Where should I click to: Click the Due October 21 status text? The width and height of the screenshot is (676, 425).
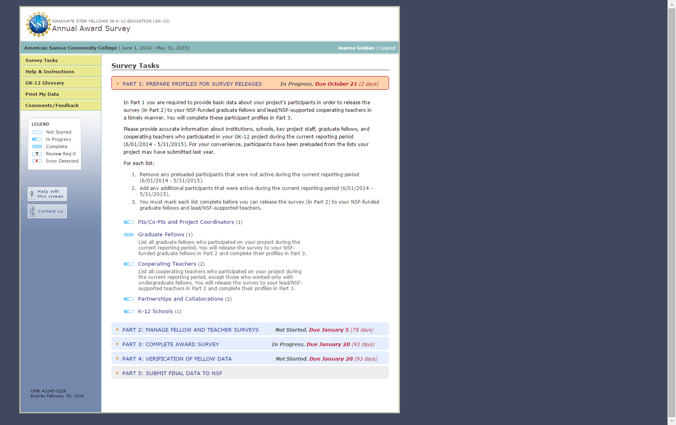(x=336, y=84)
